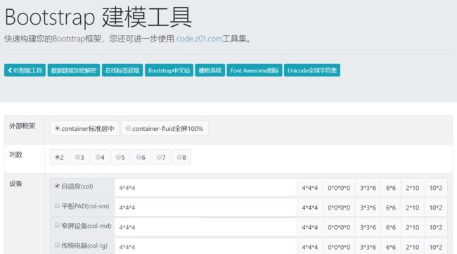This screenshot has height=254, width=457.
Task: Apply 0*0*0*0 preset in 窄屏设备(col-md) row
Action: point(339,227)
